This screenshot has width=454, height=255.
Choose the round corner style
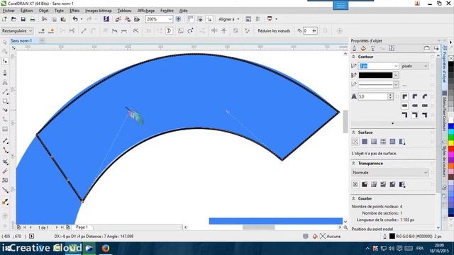coord(414,96)
